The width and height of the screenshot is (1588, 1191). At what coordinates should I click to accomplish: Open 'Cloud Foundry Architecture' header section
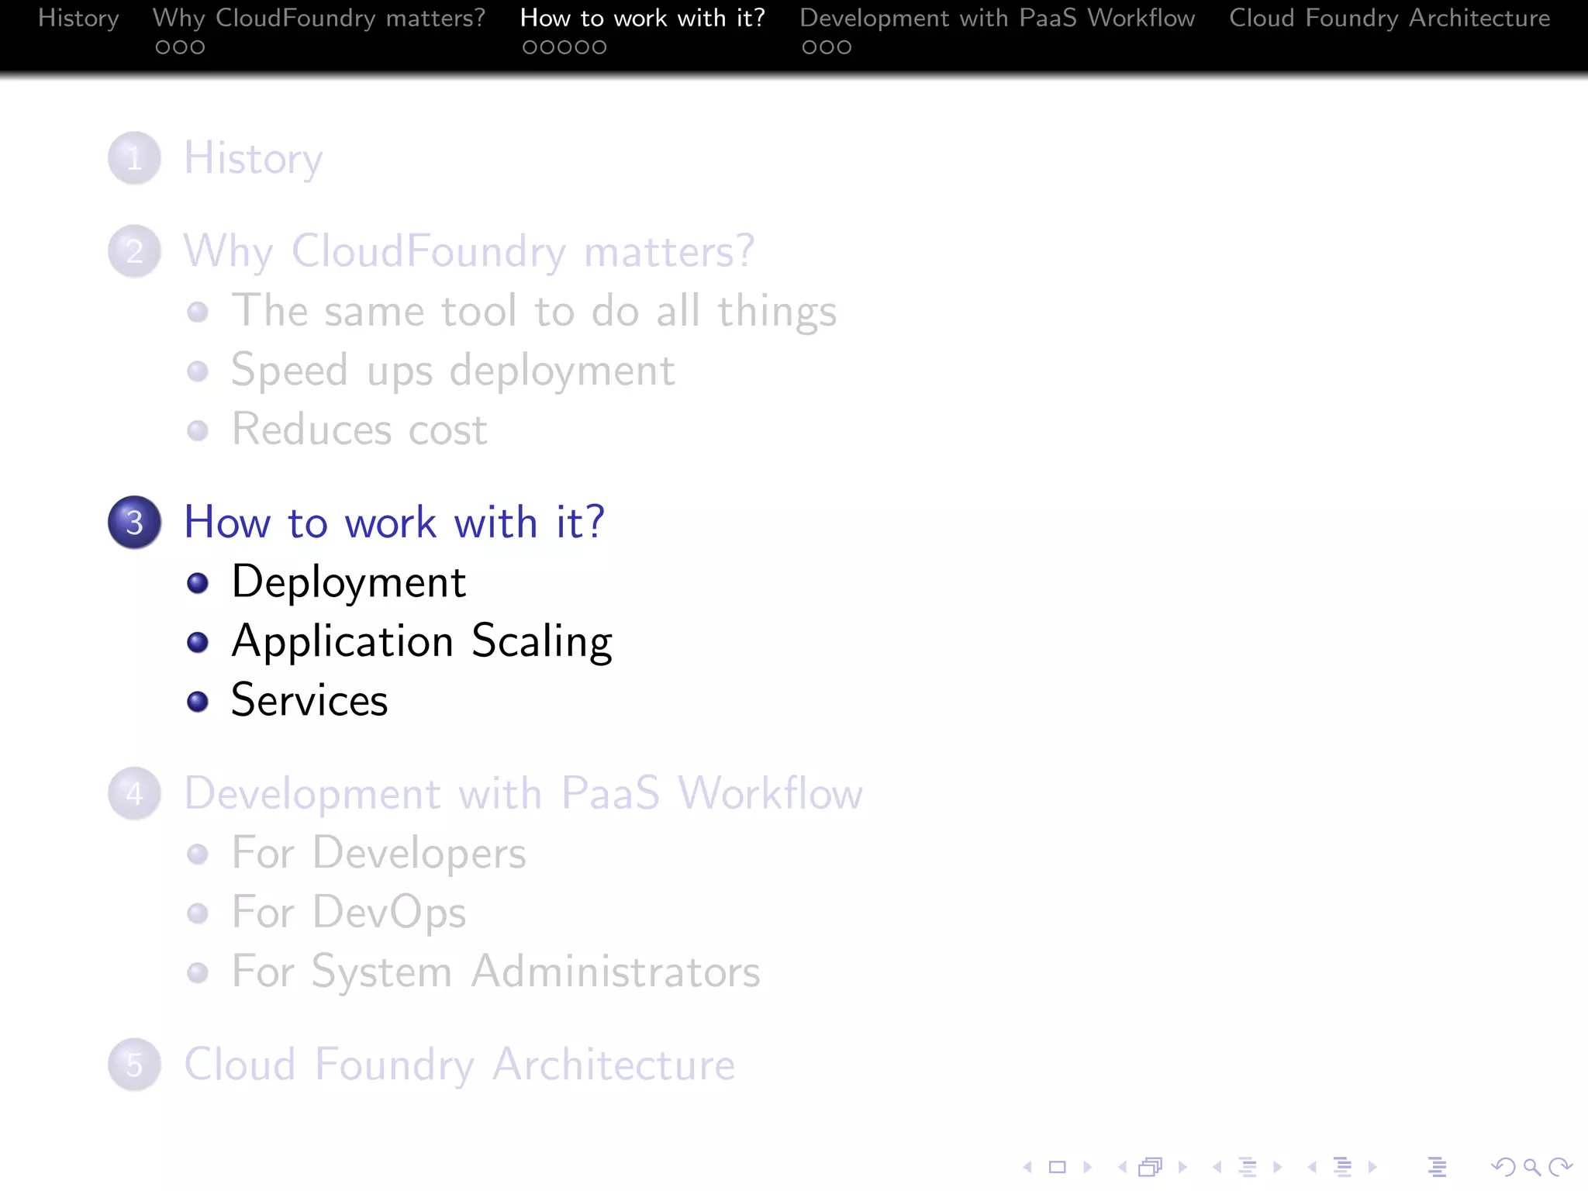point(1389,18)
